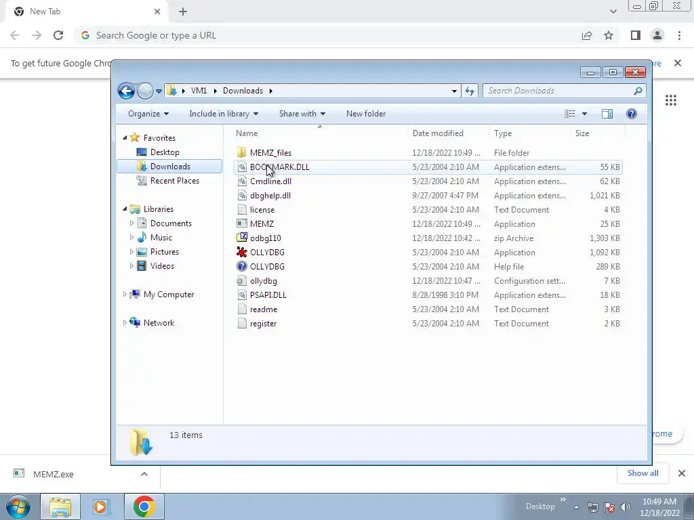Image resolution: width=694 pixels, height=520 pixels.
Task: Select the odbg110 zip archive icon
Action: coord(242,238)
